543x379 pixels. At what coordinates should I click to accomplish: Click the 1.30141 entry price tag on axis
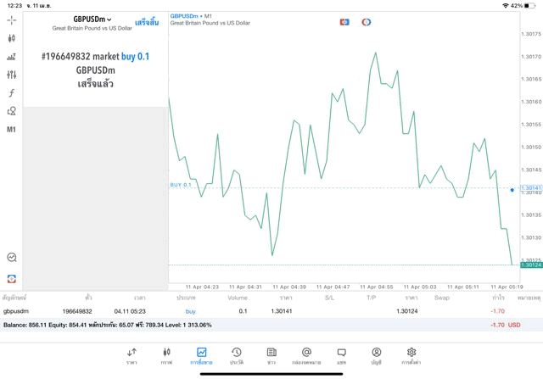530,188
